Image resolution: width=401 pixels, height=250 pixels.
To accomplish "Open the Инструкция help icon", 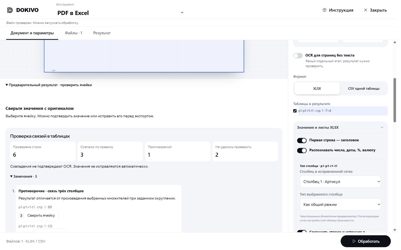I will coord(324,10).
